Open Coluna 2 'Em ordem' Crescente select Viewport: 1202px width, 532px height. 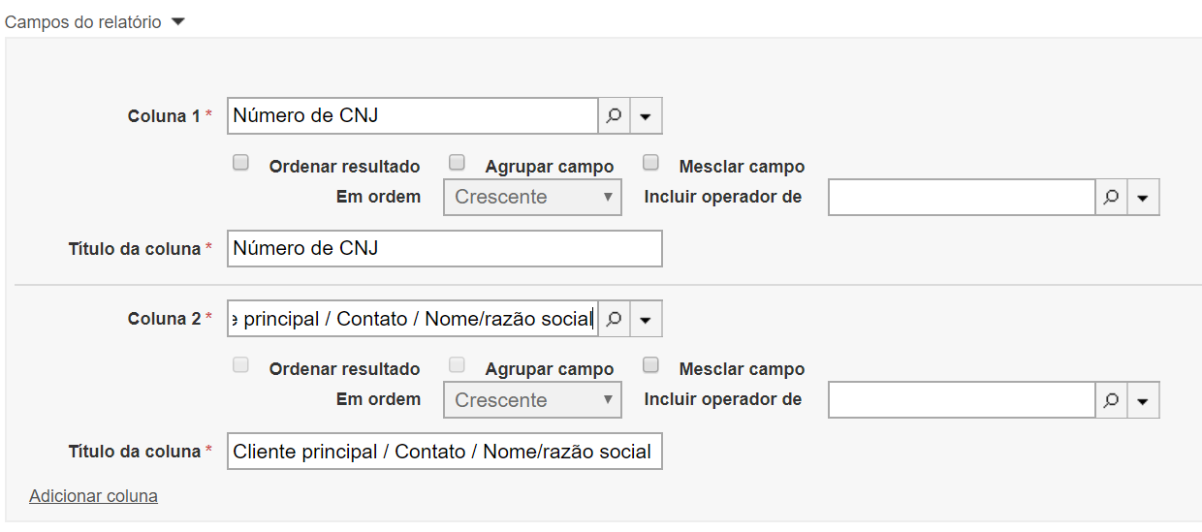point(532,400)
